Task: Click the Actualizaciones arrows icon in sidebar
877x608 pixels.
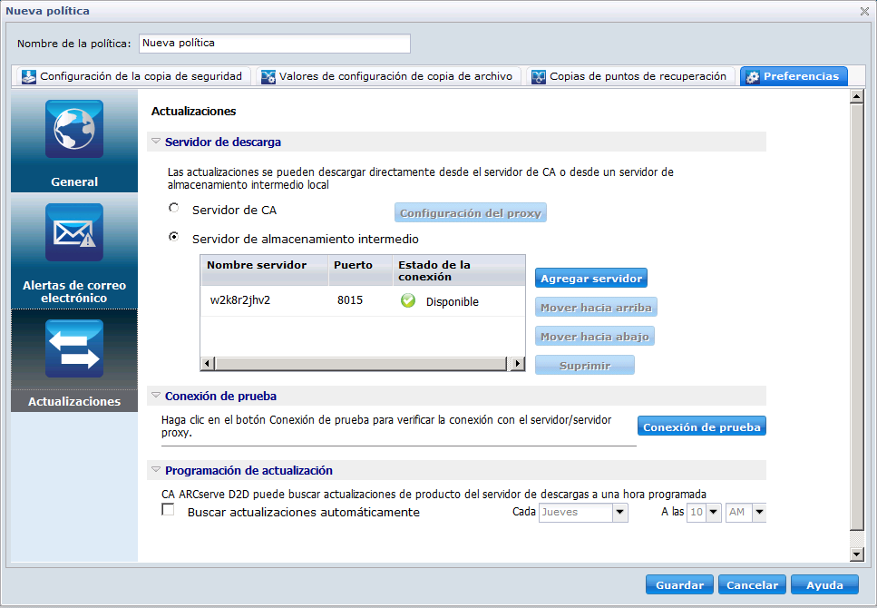Action: pyautogui.click(x=73, y=348)
